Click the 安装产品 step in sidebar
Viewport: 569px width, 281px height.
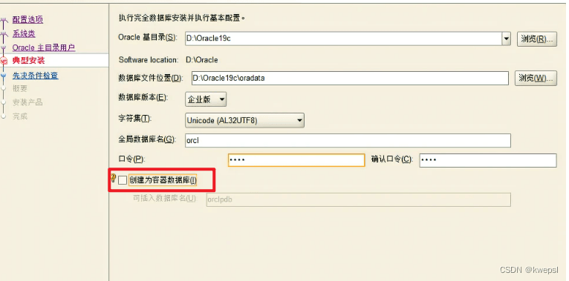tap(27, 102)
